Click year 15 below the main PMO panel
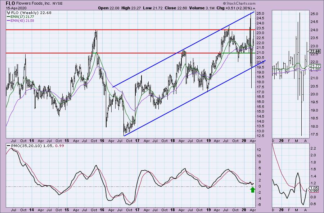This screenshot has width=324, height=213. pos(67,210)
